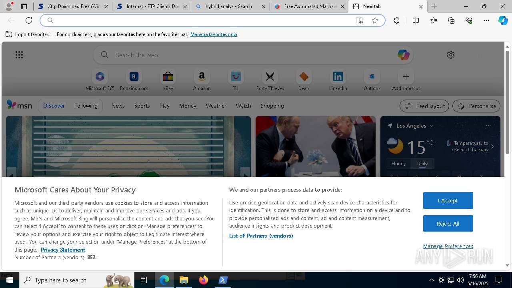Open Firefox from the taskbar
Image resolution: width=512 pixels, height=288 pixels.
pyautogui.click(x=204, y=280)
